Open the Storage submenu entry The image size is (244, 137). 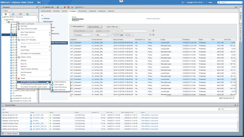tap(34, 47)
